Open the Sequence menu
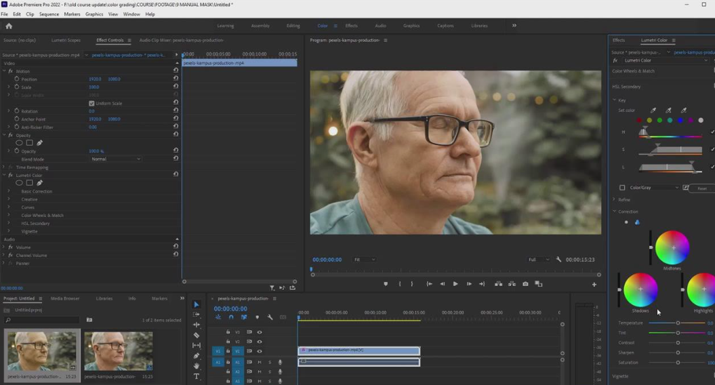The width and height of the screenshot is (715, 385). (49, 14)
